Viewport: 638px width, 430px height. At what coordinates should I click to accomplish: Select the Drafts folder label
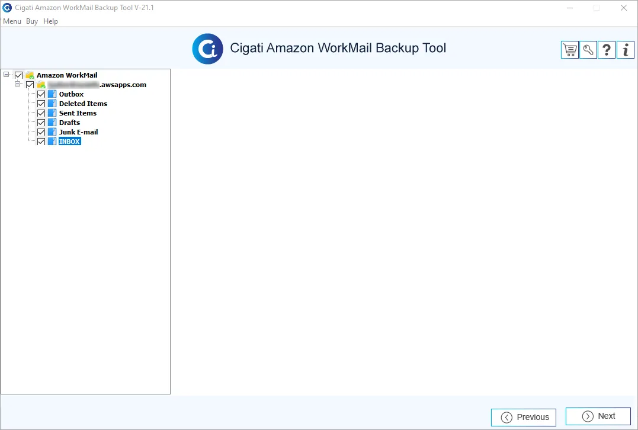point(69,123)
